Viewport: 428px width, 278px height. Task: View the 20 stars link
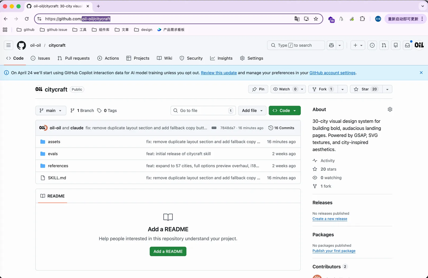[x=325, y=169]
